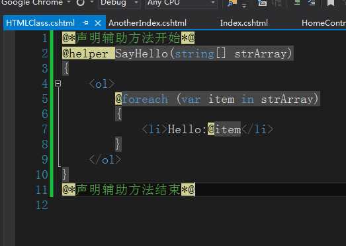Screen dimensions: 346x246
Task: Click strArray in the foreach statement
Action: click(287, 99)
